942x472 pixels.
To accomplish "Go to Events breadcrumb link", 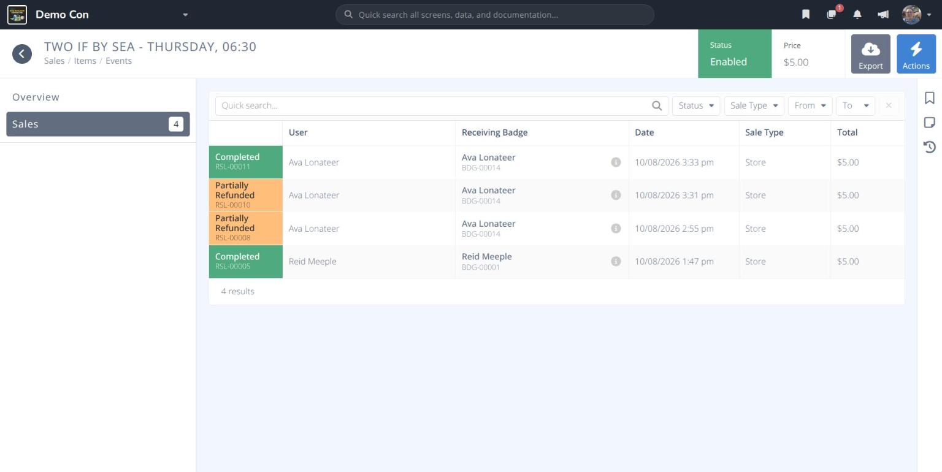I will 118,61.
